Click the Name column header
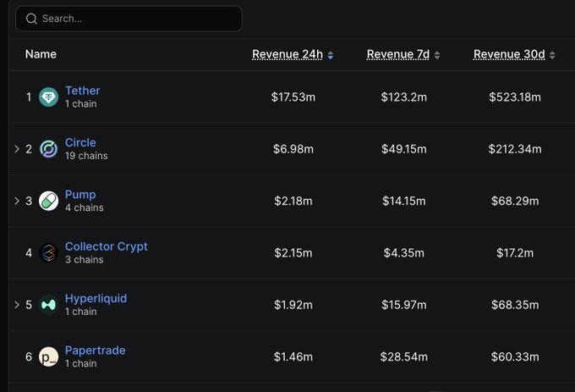The height and width of the screenshot is (392, 575). click(41, 54)
